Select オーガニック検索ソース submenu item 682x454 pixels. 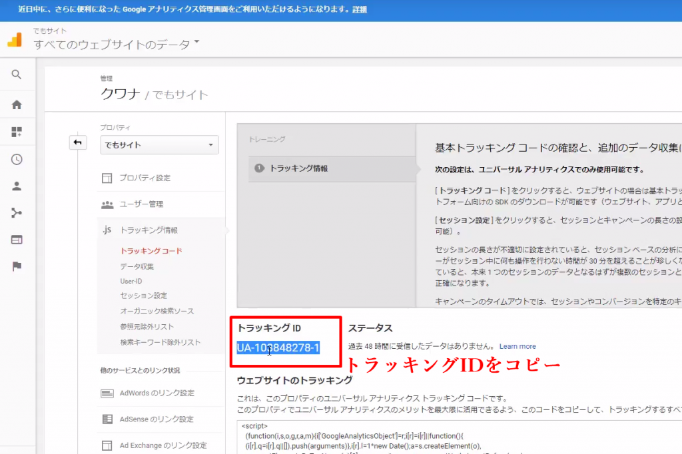157,311
